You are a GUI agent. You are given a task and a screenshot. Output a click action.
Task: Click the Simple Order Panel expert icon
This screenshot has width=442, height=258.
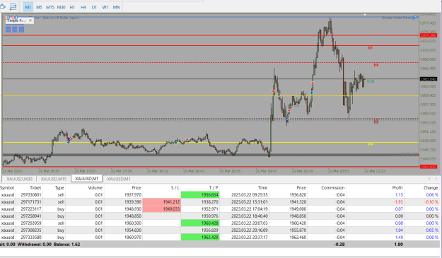415,18
